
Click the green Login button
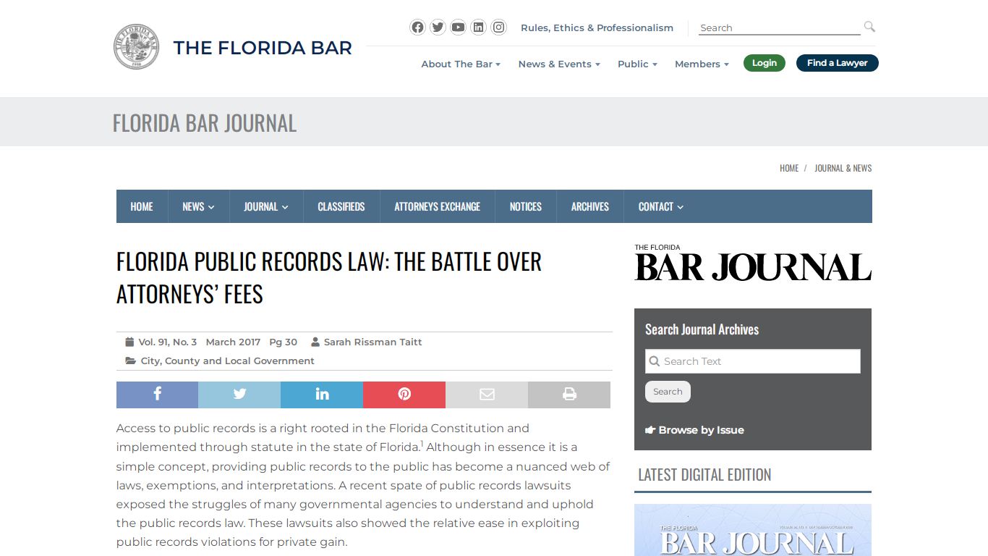[765, 63]
